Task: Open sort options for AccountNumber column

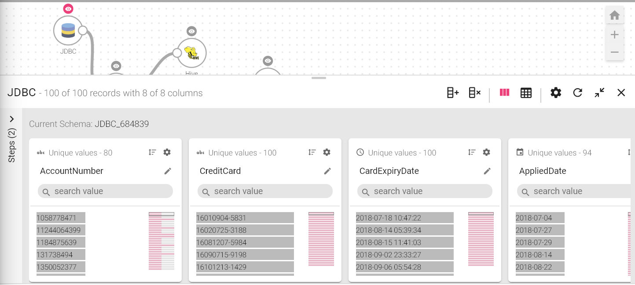Action: click(152, 152)
